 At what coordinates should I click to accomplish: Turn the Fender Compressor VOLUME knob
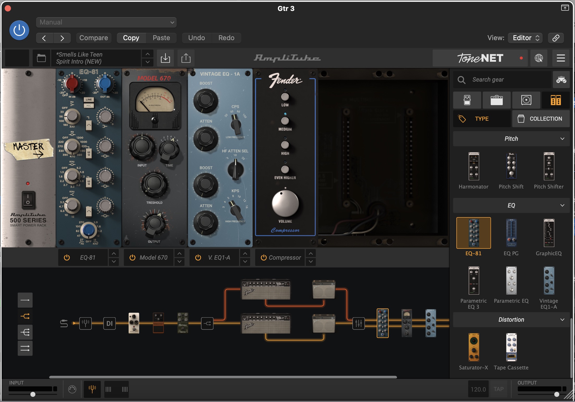285,204
